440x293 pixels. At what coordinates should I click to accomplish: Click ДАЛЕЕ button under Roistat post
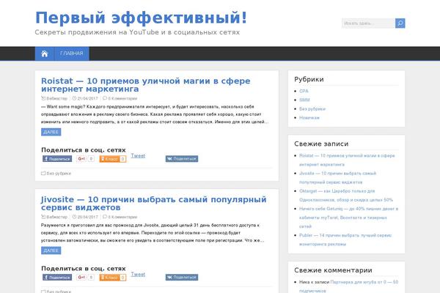pos(51,132)
